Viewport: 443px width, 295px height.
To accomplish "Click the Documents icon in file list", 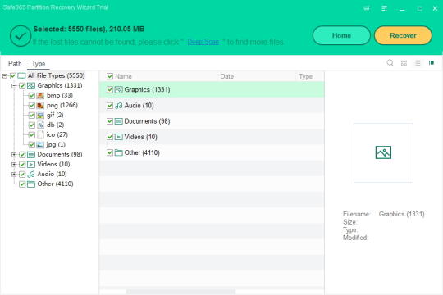I will [119, 121].
